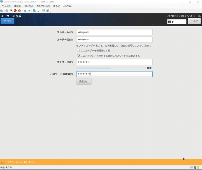Click the blue 完了(D) button
The image size is (202, 170).
tap(7, 21)
